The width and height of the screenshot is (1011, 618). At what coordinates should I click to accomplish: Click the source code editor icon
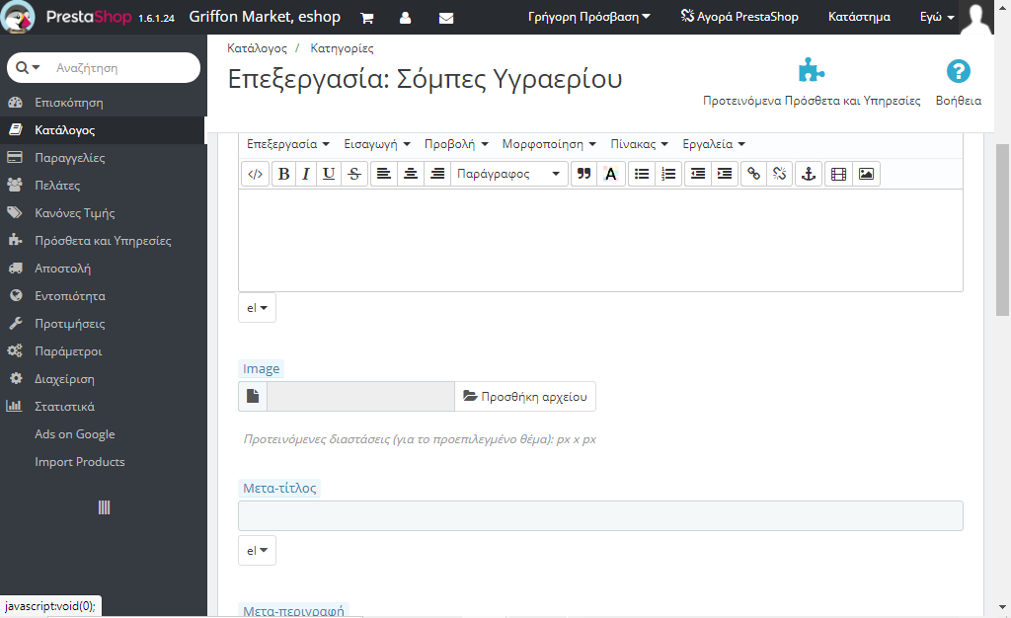coord(255,175)
